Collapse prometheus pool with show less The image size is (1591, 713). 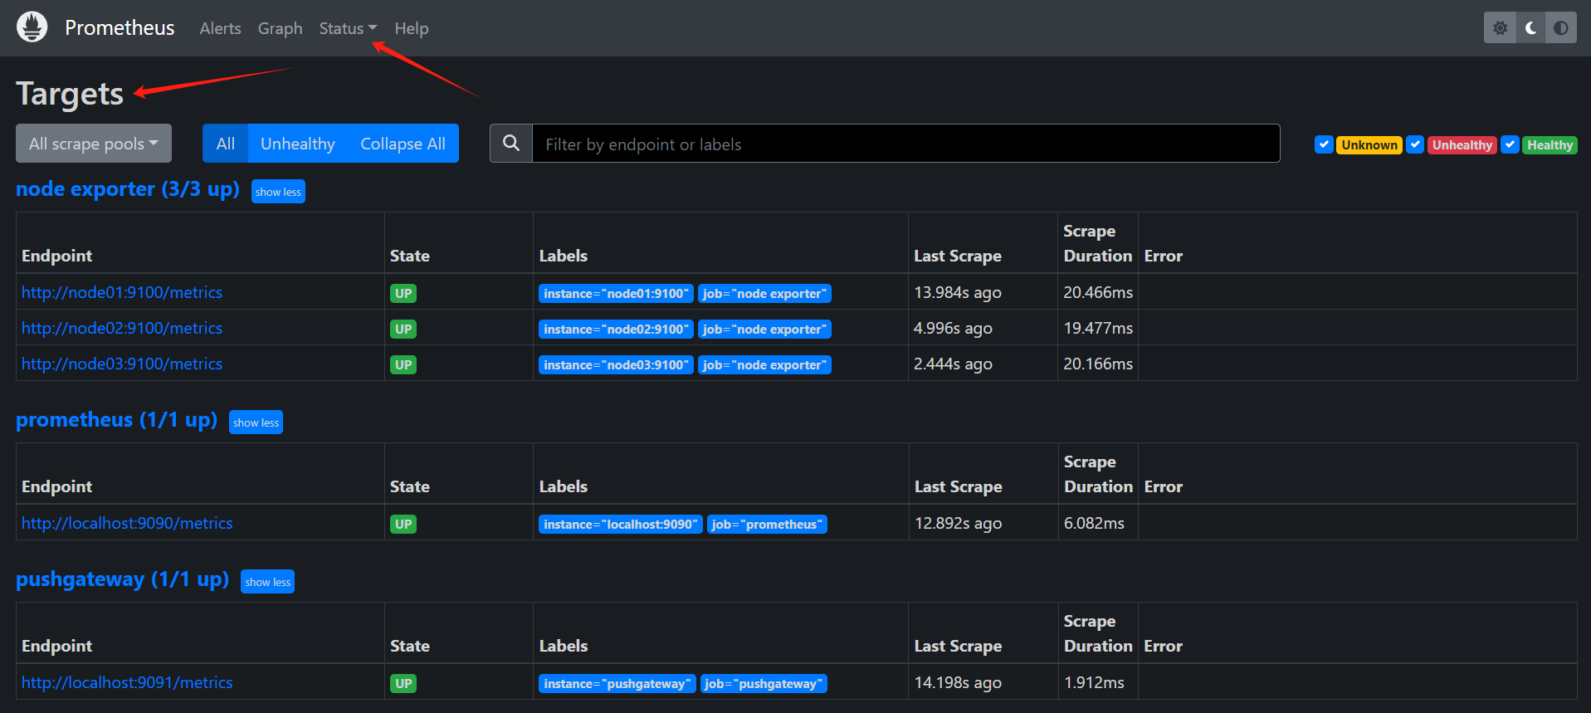(x=256, y=422)
